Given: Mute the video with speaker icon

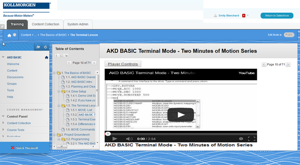Looking at the screenshot, I should point(129,139).
